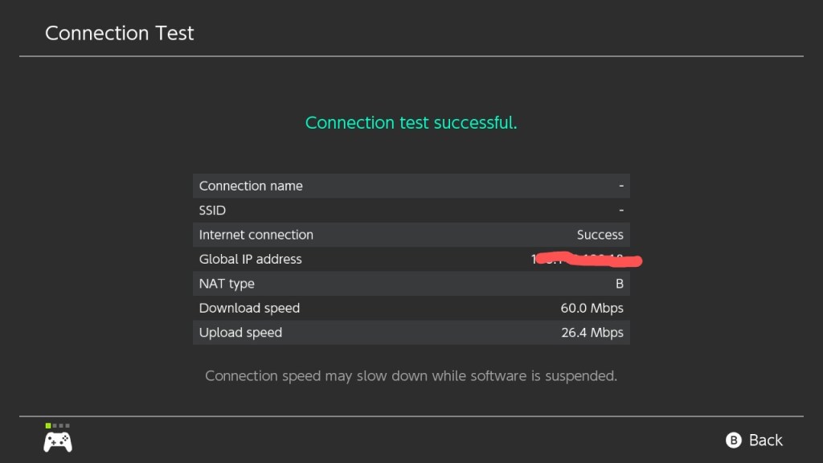Click the connection speed slowdown notice
The width and height of the screenshot is (823, 463).
tap(411, 375)
